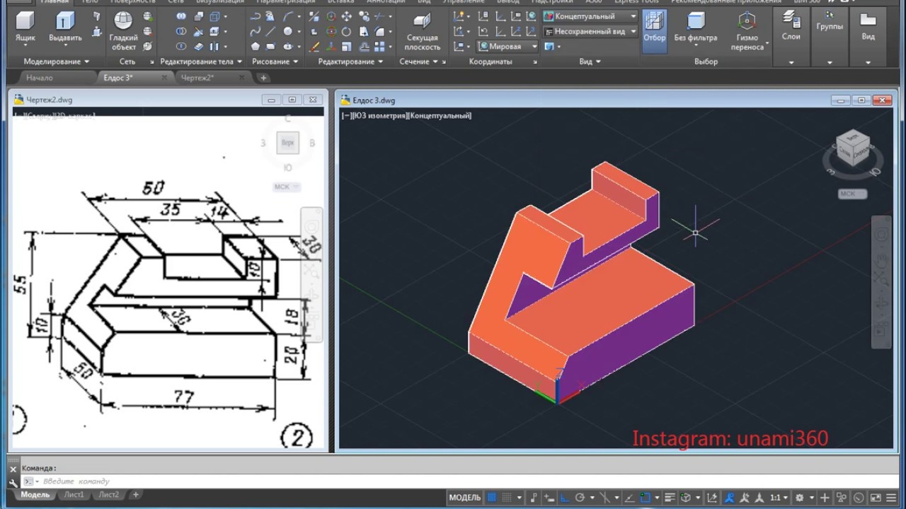Toggle object snap in status bar
The image size is (906, 509).
645,498
